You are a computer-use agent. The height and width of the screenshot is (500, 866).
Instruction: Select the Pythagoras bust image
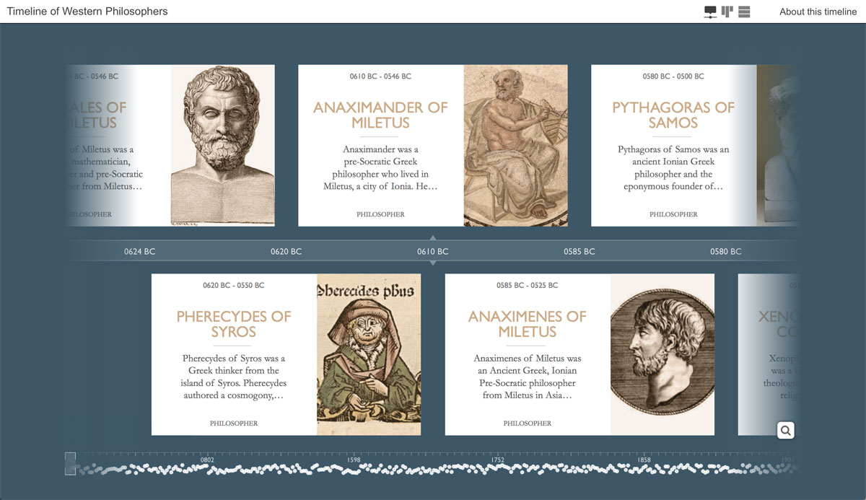coord(779,145)
